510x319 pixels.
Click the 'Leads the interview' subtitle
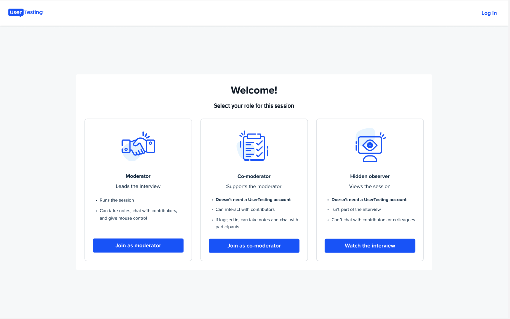(138, 186)
